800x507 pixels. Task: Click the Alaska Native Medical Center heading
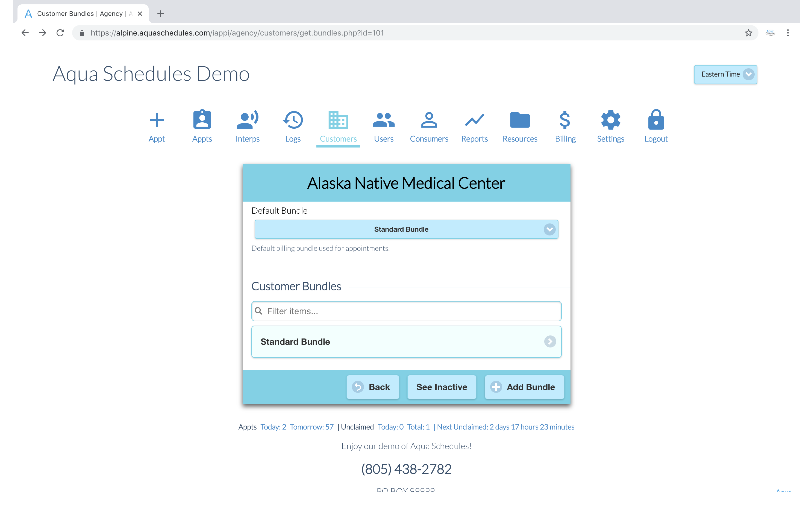tap(406, 183)
